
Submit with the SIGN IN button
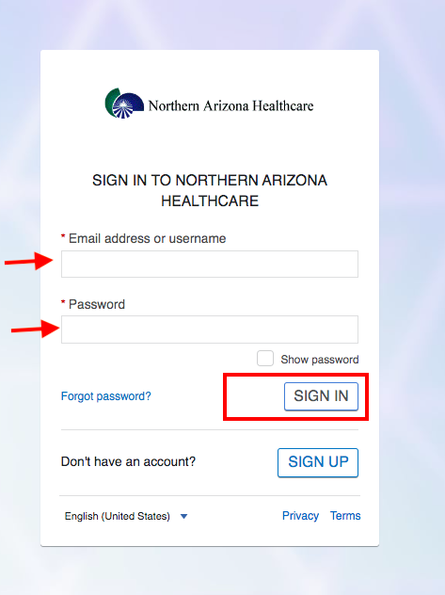321,396
